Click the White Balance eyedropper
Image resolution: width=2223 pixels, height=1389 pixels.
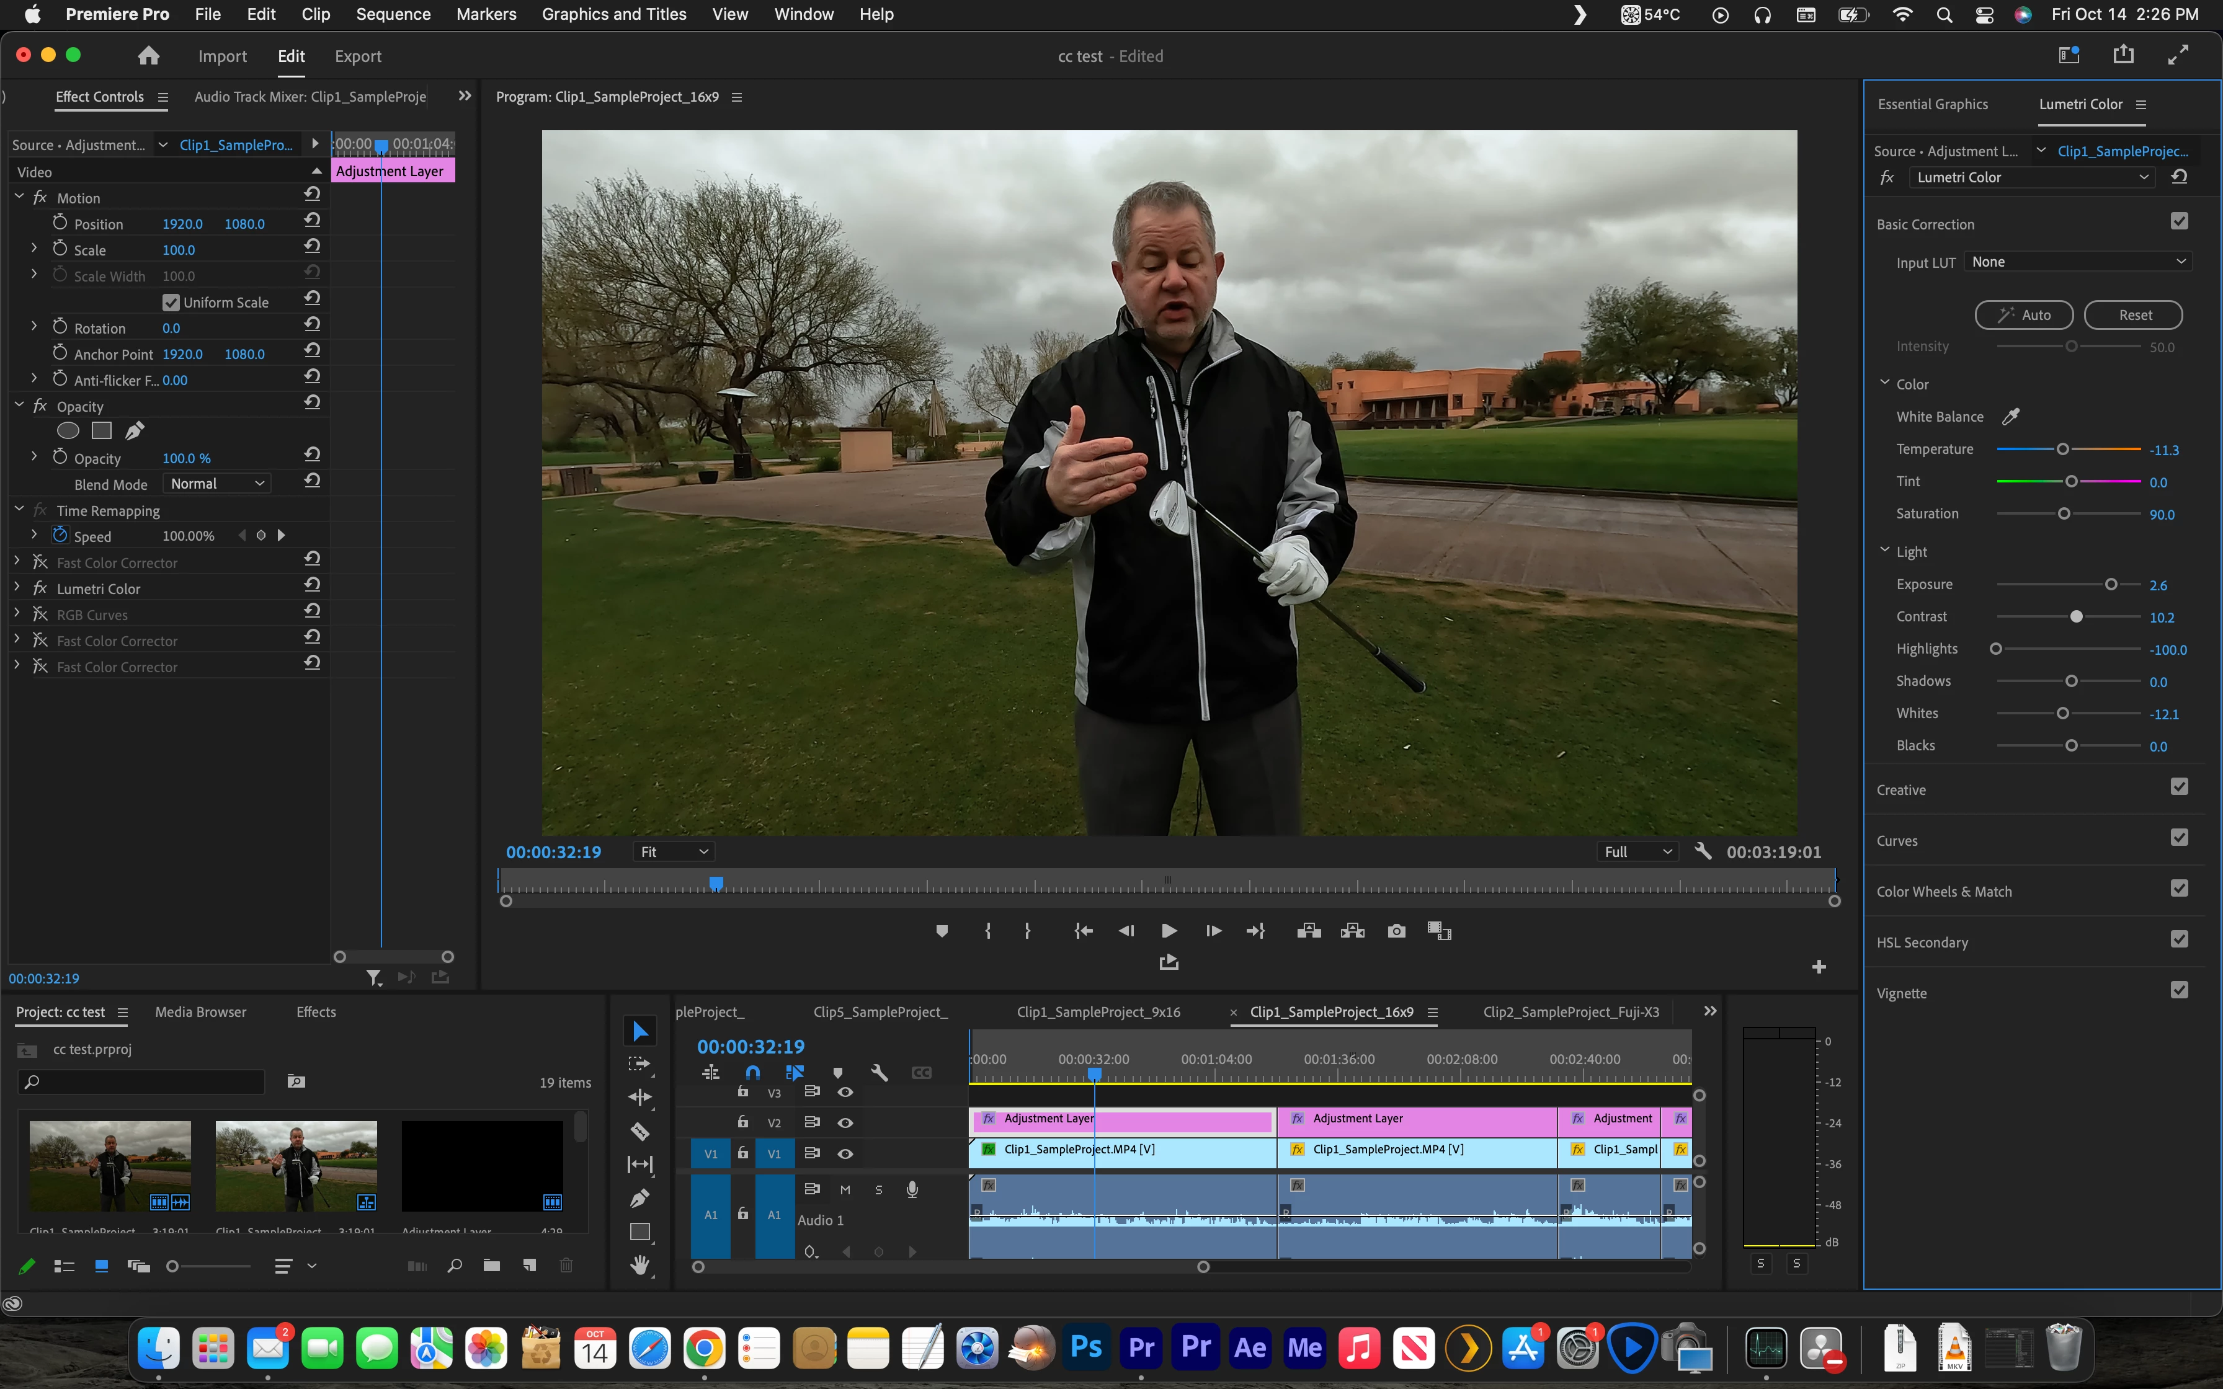(2011, 416)
